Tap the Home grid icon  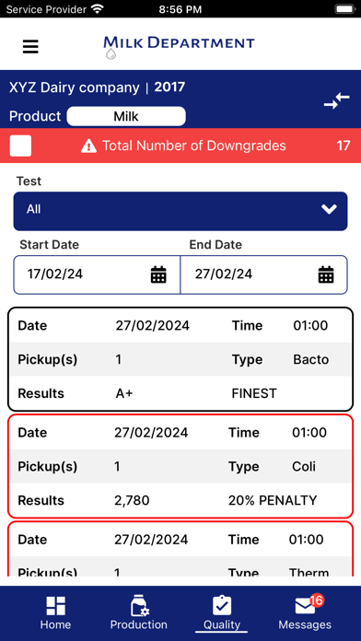55,606
